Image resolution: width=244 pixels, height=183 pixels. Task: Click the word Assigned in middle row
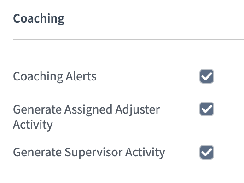[88, 110]
